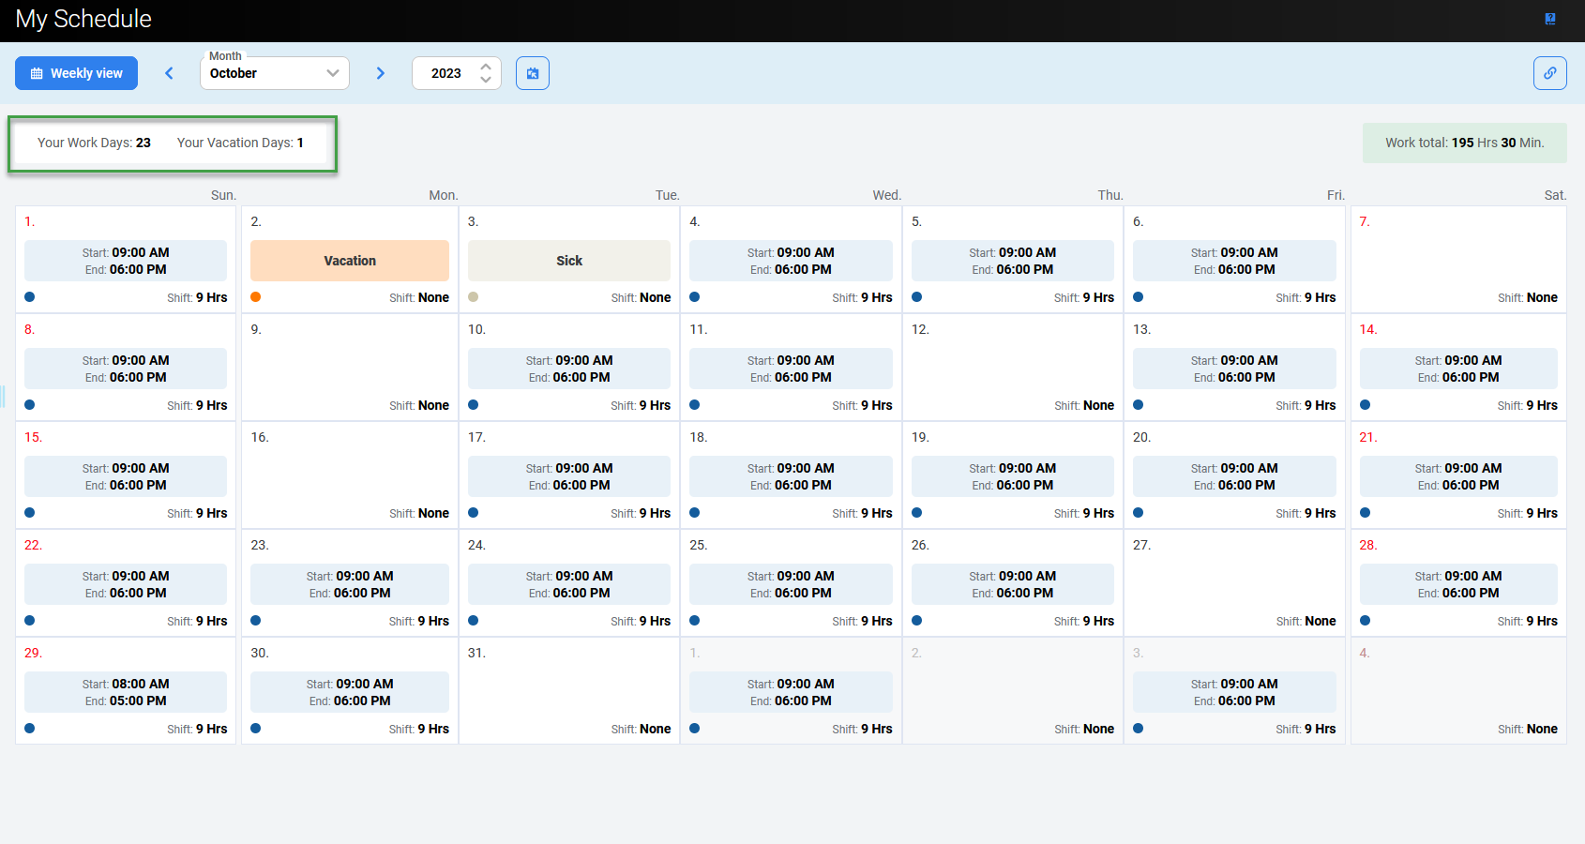
Task: Click the 2023 year input field
Action: click(447, 73)
